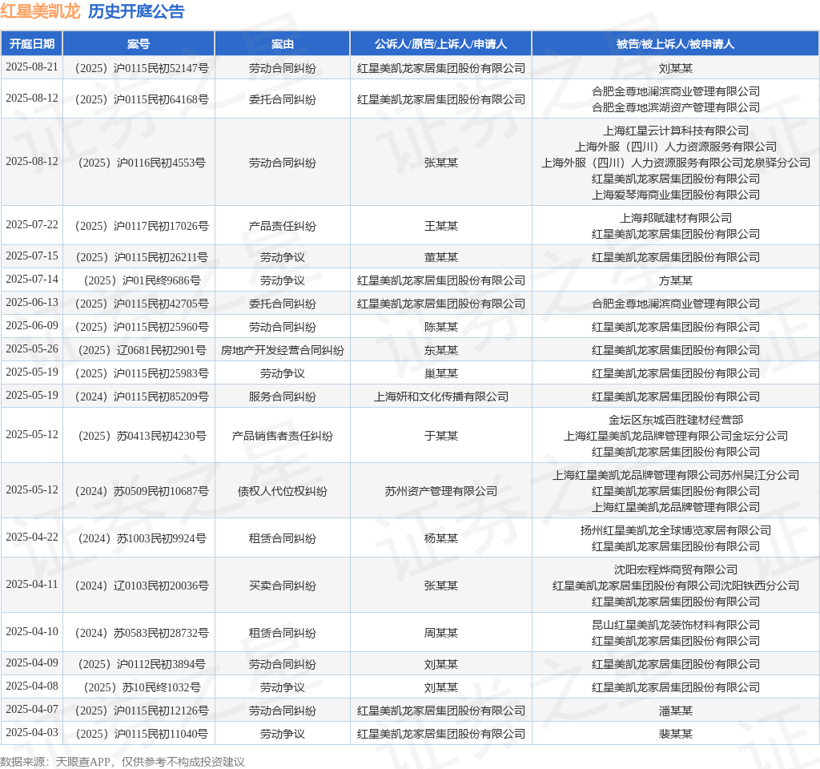
Task: Click plaintiff 上海妍和文化传播有限公司
Action: tap(441, 397)
